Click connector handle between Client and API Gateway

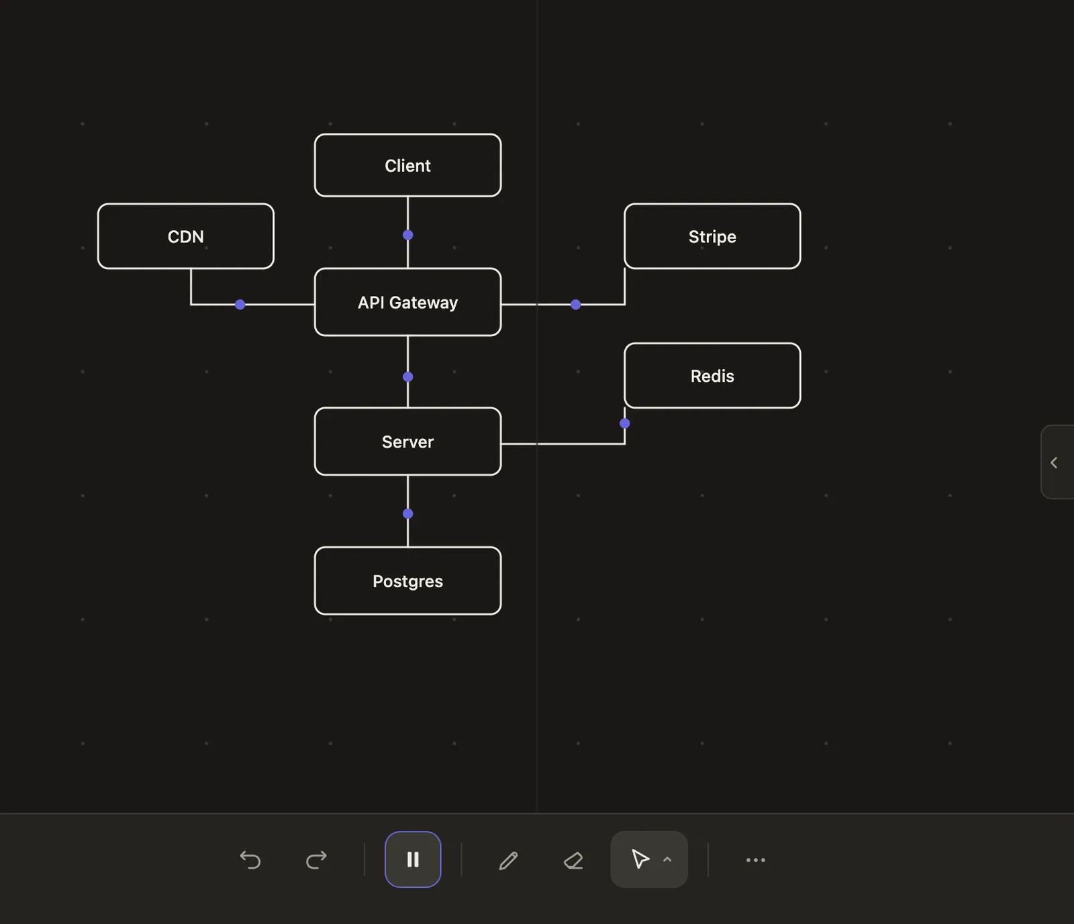[x=407, y=235]
